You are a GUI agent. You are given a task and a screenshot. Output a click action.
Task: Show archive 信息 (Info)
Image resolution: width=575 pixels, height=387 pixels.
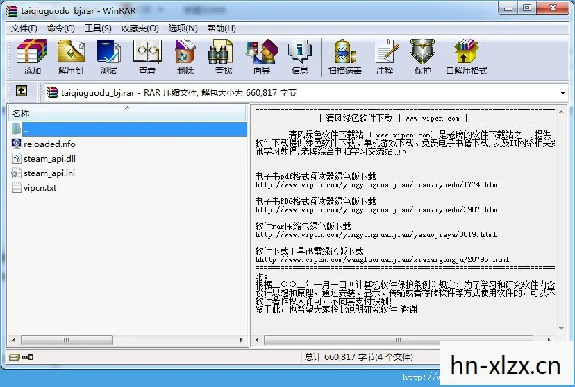(x=299, y=57)
